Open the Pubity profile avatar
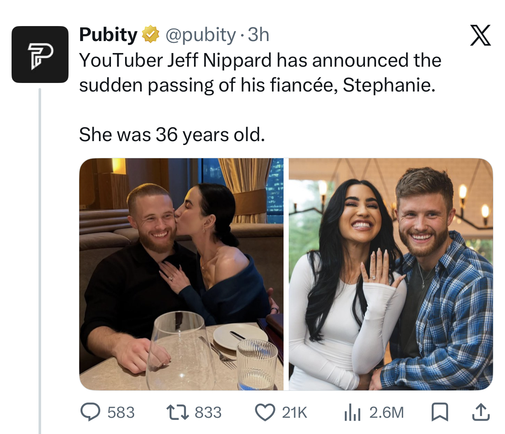505x434 pixels. pos(40,55)
